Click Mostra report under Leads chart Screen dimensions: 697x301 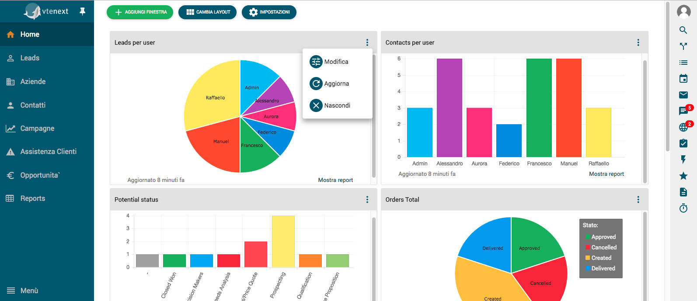tap(335, 180)
